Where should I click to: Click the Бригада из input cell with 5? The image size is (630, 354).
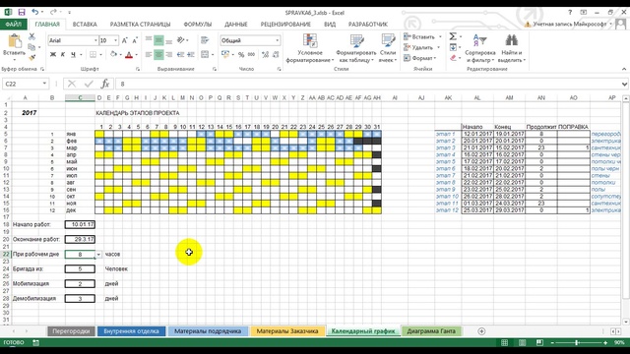[x=80, y=268]
